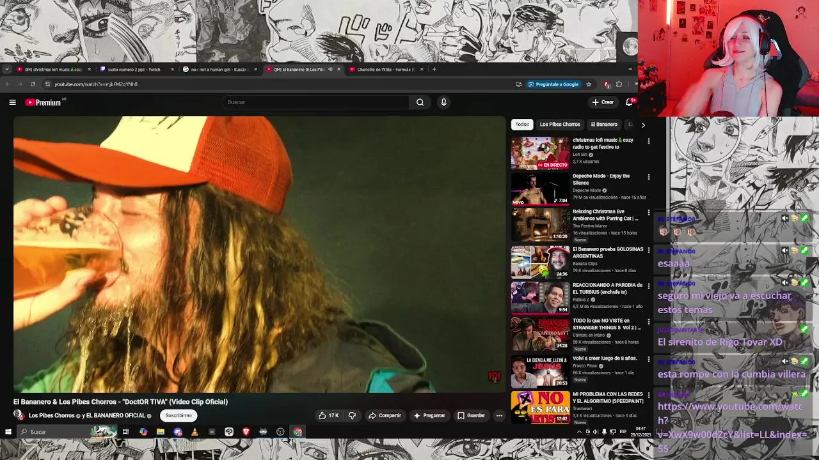Click Compartir to share video

pyautogui.click(x=385, y=415)
